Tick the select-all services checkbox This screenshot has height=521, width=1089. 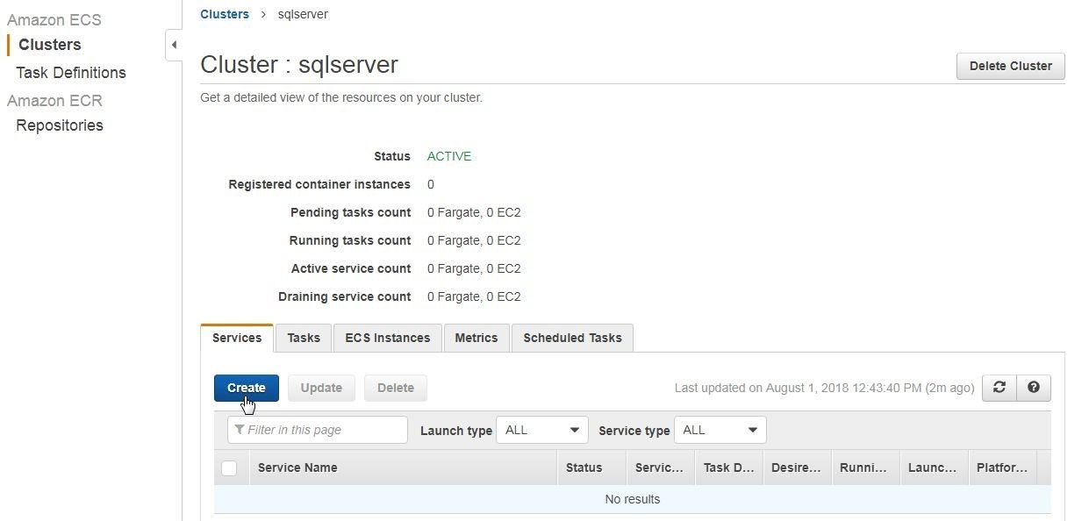point(229,468)
